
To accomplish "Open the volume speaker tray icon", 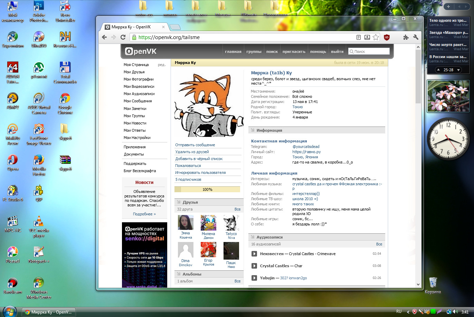I will point(455,311).
